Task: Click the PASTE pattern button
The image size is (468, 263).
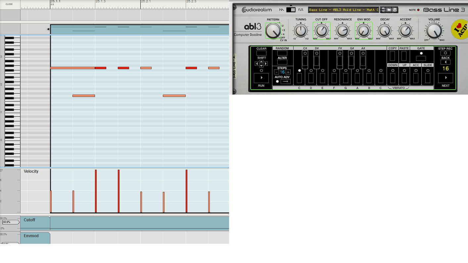Action: pyautogui.click(x=404, y=56)
